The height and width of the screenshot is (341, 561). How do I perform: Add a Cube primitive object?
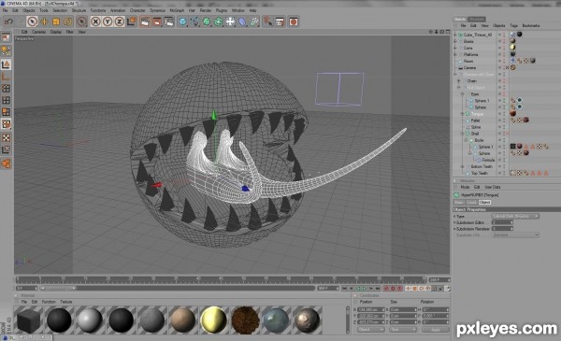(183, 21)
